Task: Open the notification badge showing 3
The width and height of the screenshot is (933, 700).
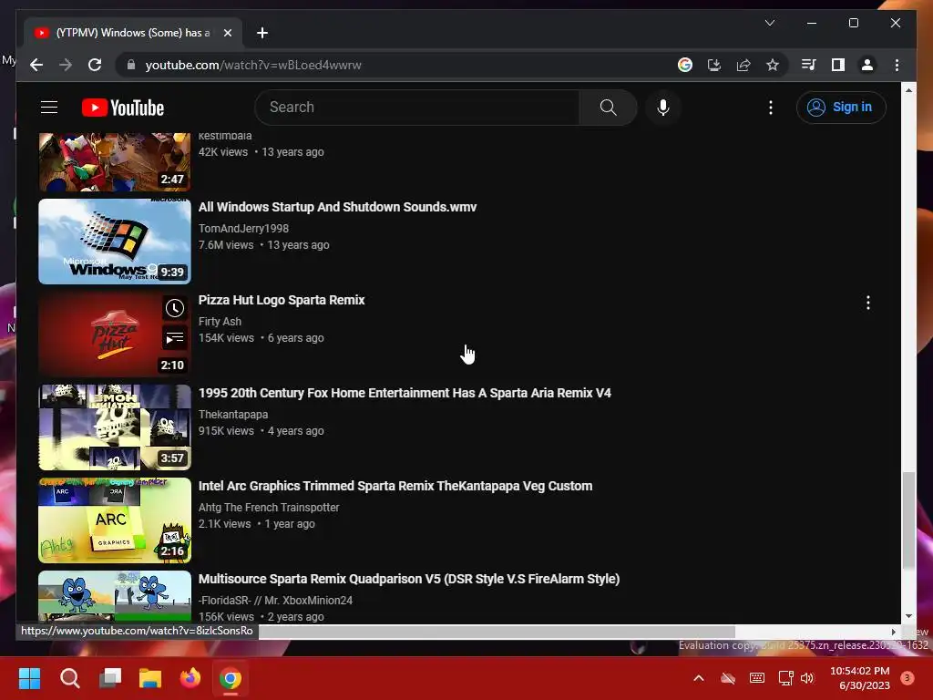Action: click(907, 678)
